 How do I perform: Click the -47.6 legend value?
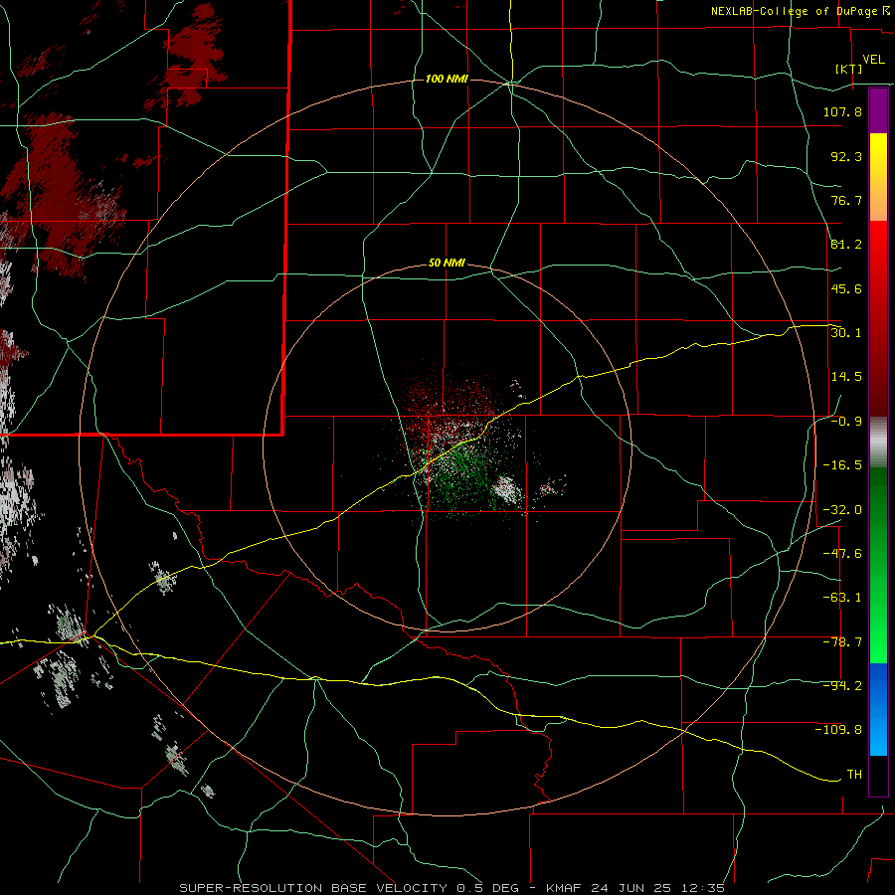[842, 554]
